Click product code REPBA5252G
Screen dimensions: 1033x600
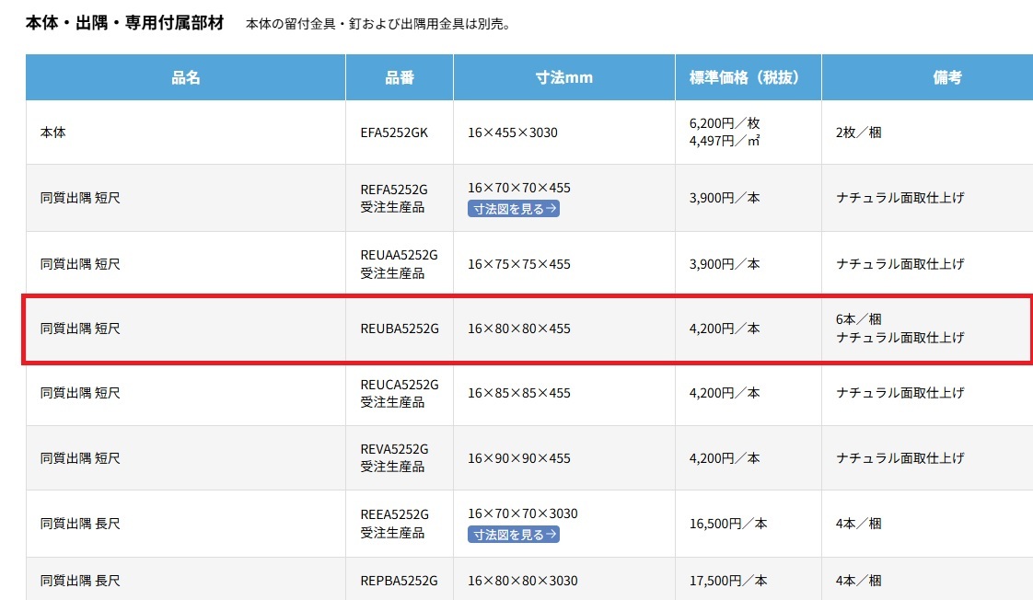point(399,582)
